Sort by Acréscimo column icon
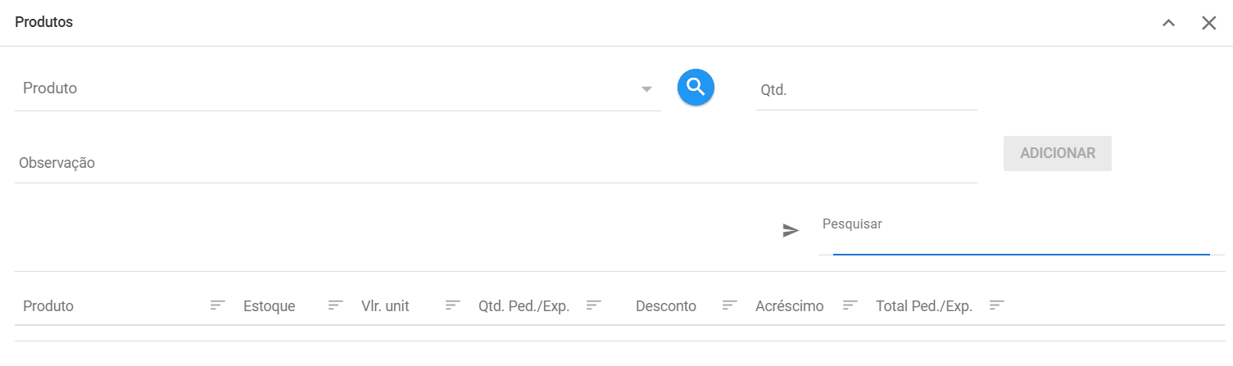This screenshot has height=366, width=1233. (x=850, y=305)
